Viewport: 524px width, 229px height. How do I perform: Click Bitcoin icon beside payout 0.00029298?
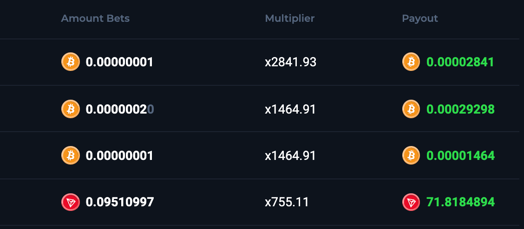click(411, 109)
